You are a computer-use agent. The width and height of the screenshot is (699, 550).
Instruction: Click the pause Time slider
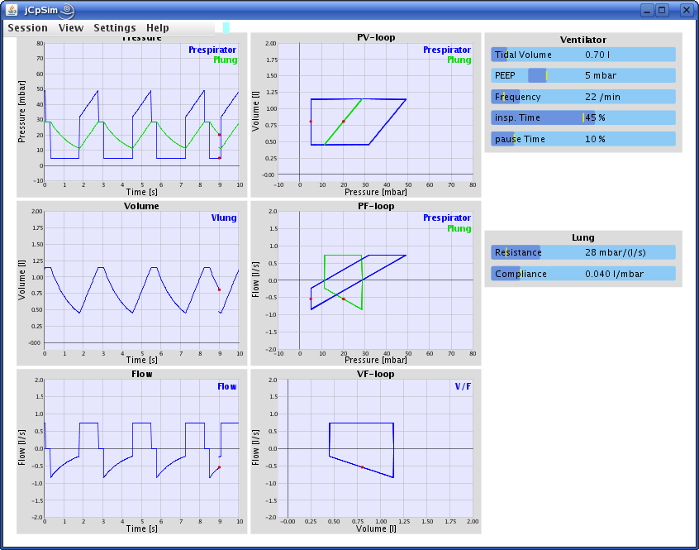coord(583,139)
